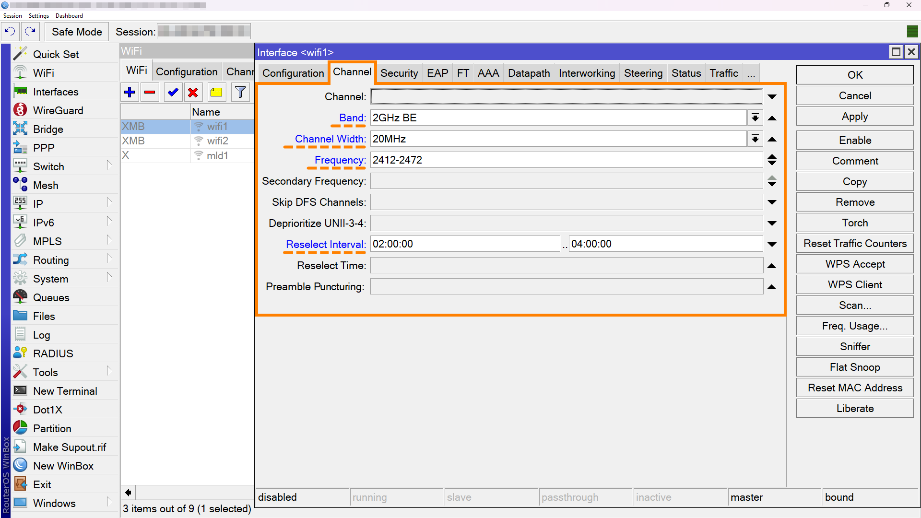Toggle Safe Mode button
This screenshot has height=518, width=921.
[77, 32]
